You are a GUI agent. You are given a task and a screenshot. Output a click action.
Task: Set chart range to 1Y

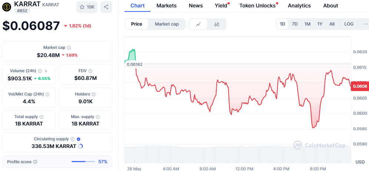pyautogui.click(x=320, y=24)
